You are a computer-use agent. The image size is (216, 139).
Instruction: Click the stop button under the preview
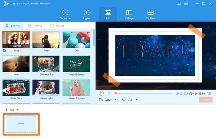pos(109,94)
